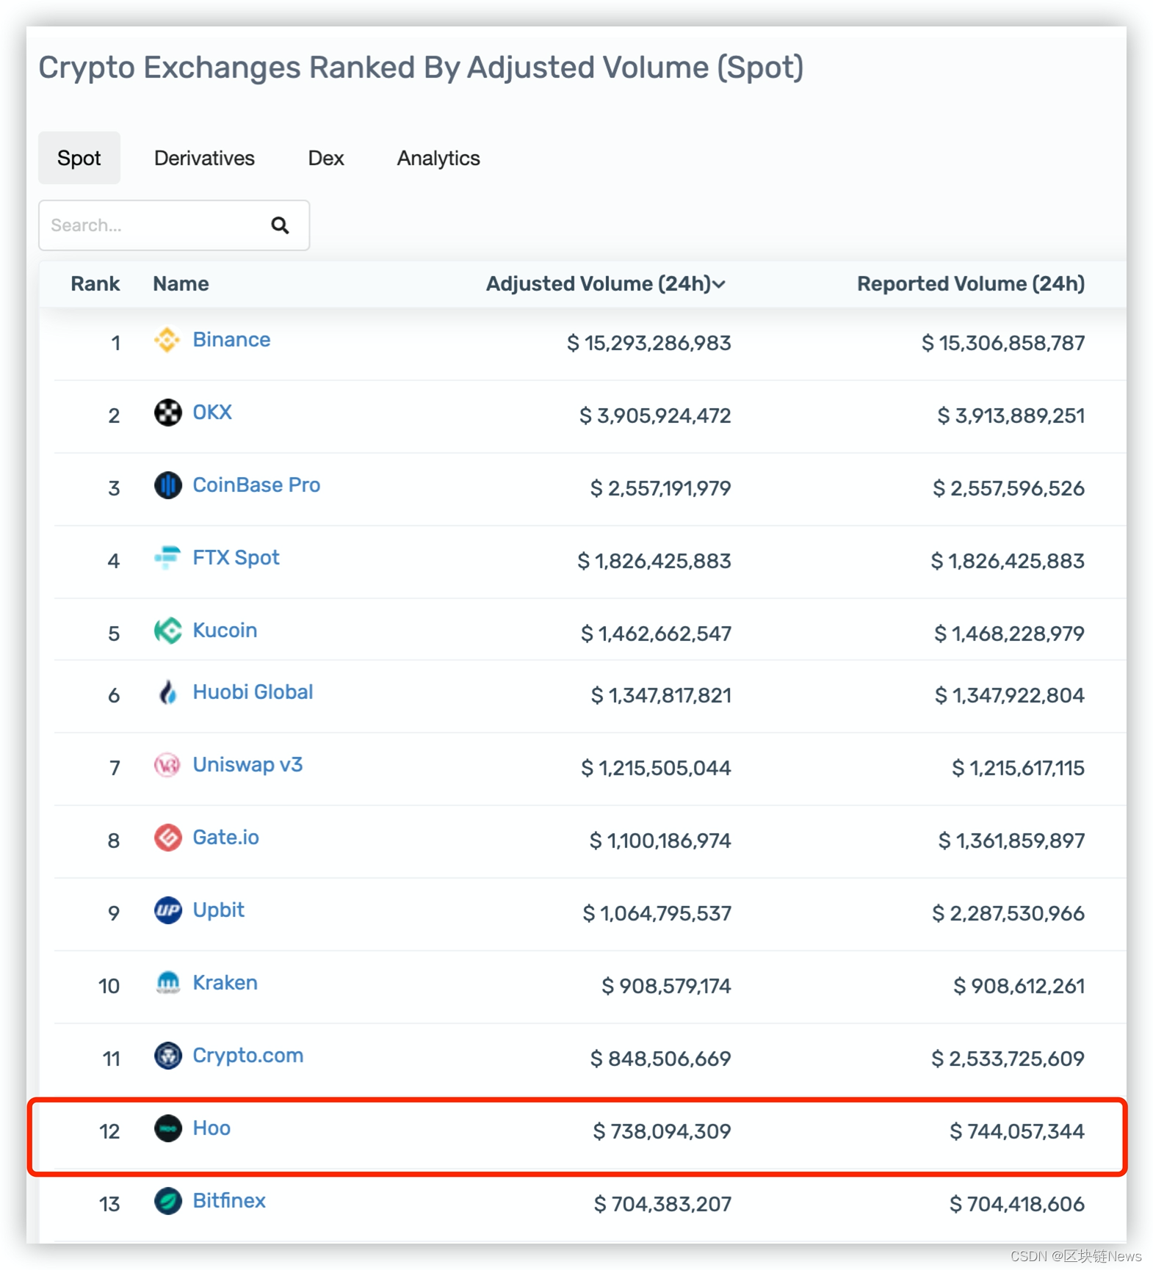Click the Uniswap v3 logo icon

[167, 765]
